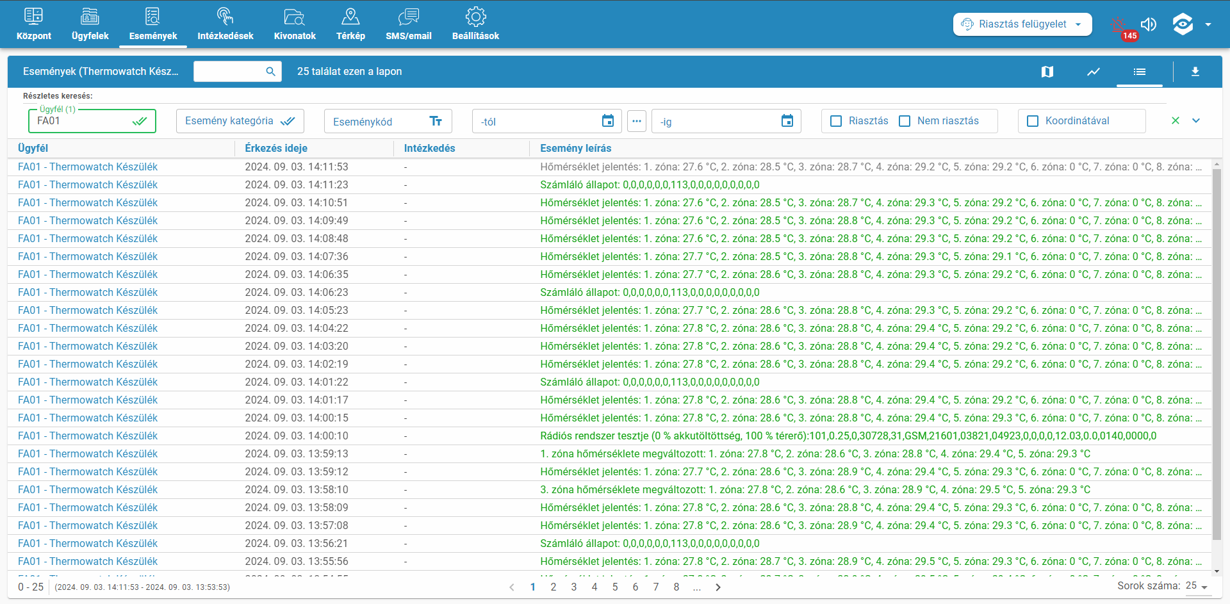Go to page 5
The image size is (1230, 604).
coord(615,587)
